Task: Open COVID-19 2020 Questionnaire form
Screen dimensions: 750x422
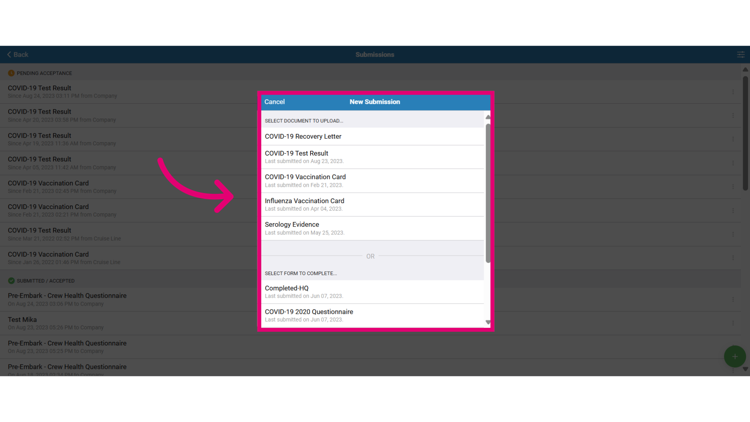Action: click(x=373, y=316)
